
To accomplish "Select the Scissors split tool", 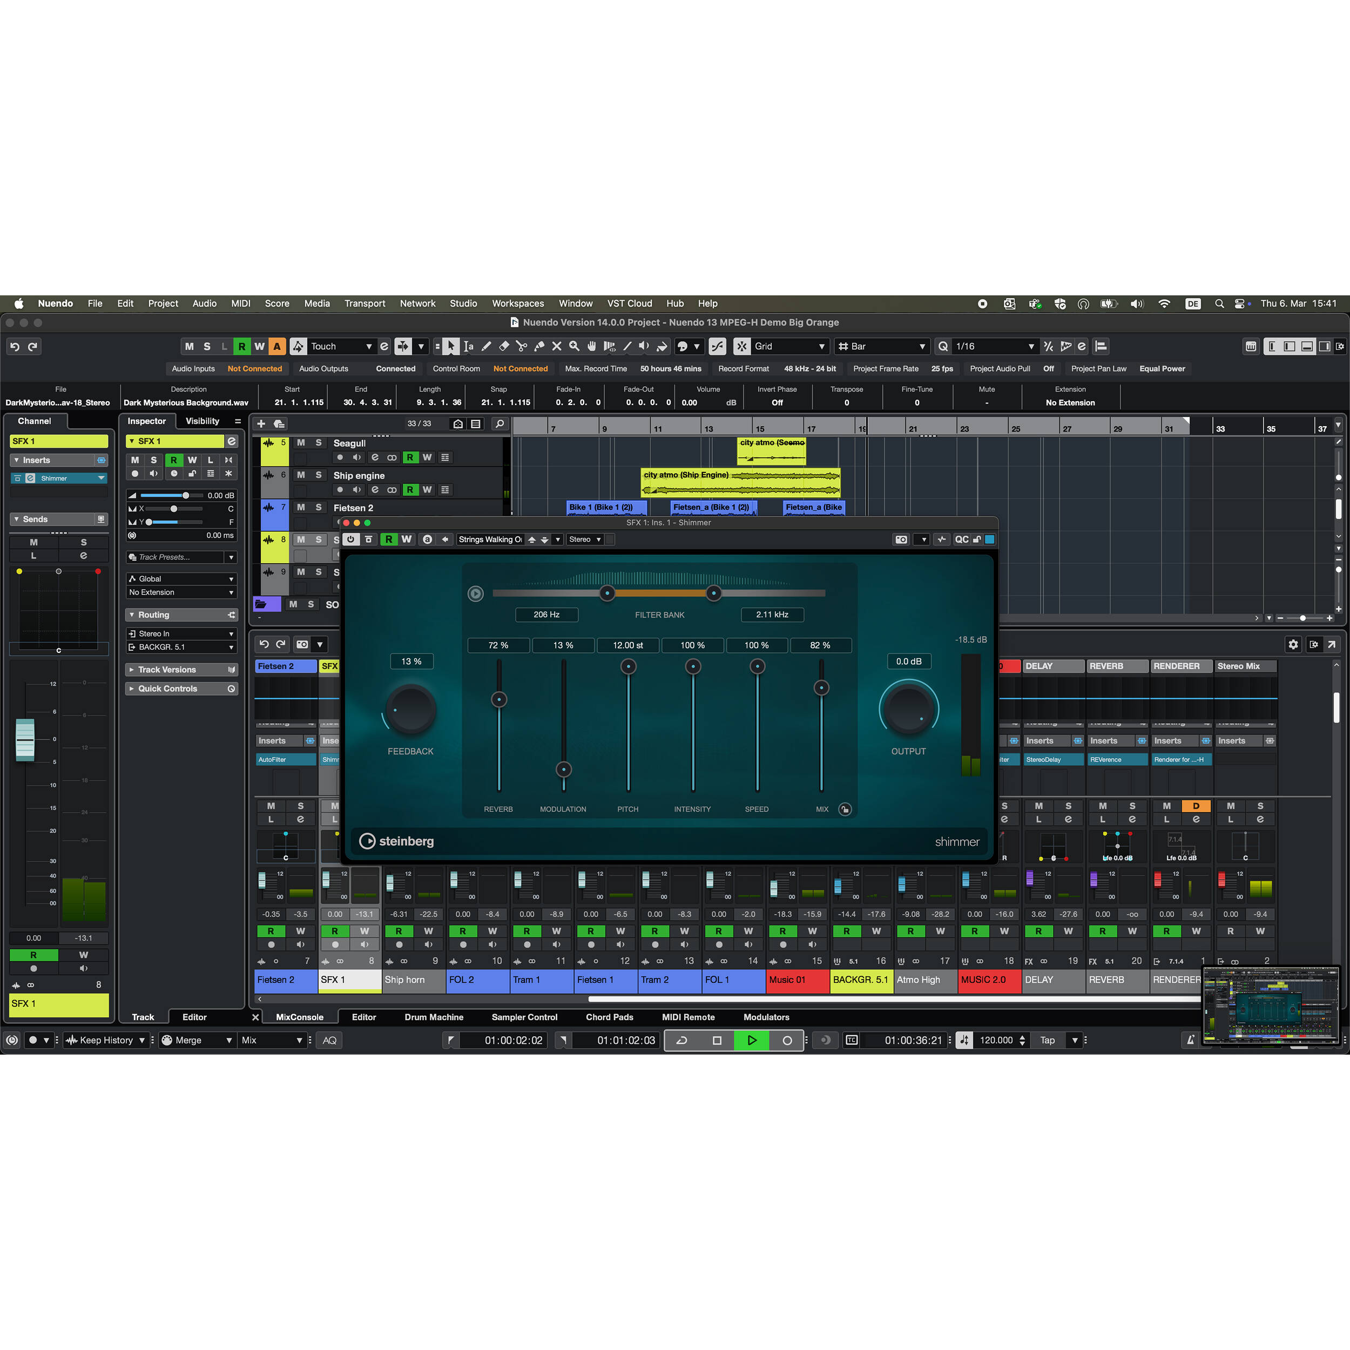I will click(x=521, y=346).
